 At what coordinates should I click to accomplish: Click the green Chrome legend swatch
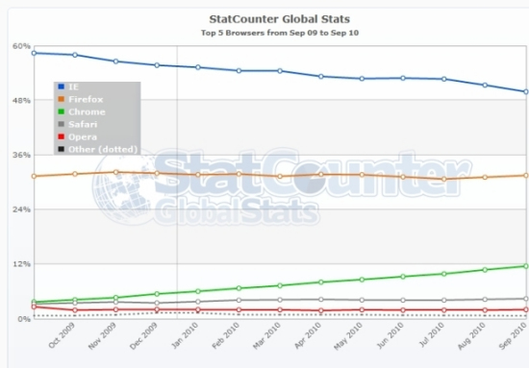[61, 111]
